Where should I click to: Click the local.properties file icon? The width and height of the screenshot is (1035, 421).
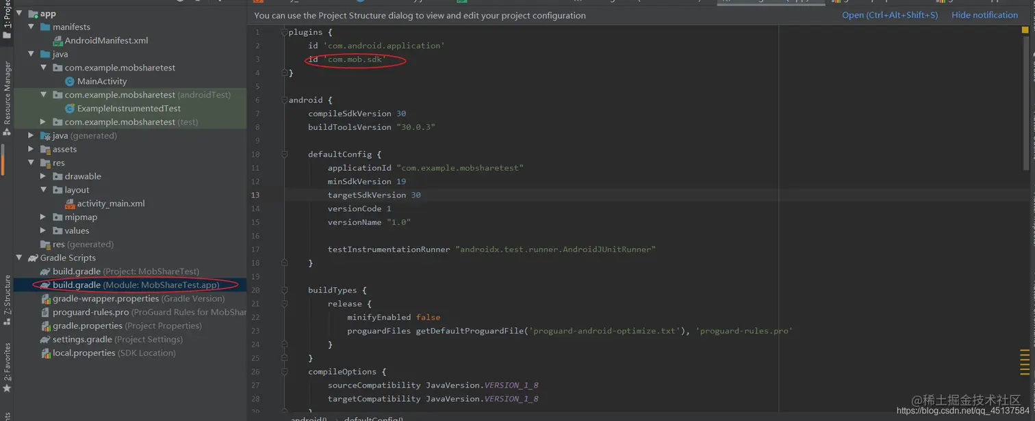[x=45, y=353]
